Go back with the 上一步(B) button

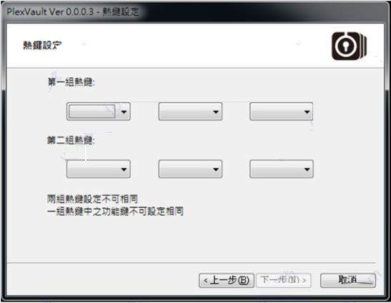click(x=227, y=280)
